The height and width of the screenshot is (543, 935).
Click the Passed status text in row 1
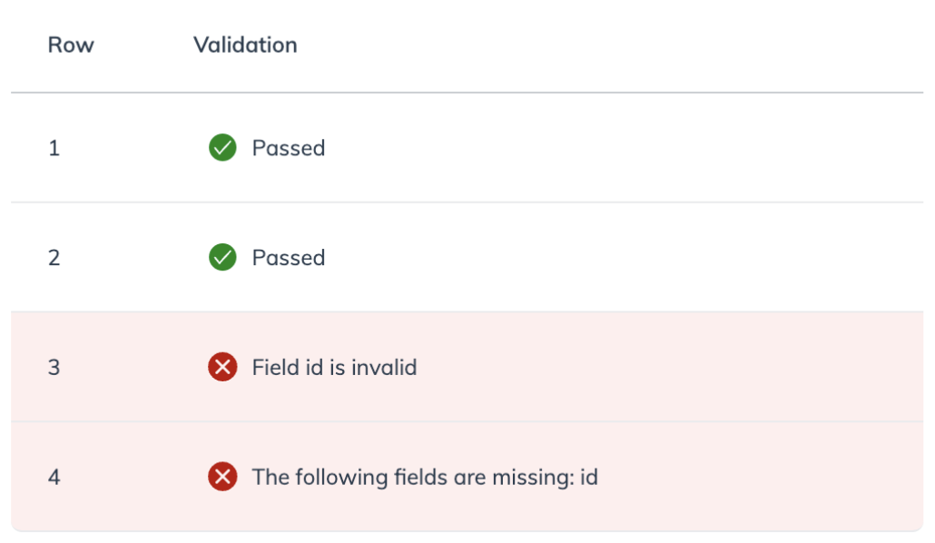coord(289,148)
